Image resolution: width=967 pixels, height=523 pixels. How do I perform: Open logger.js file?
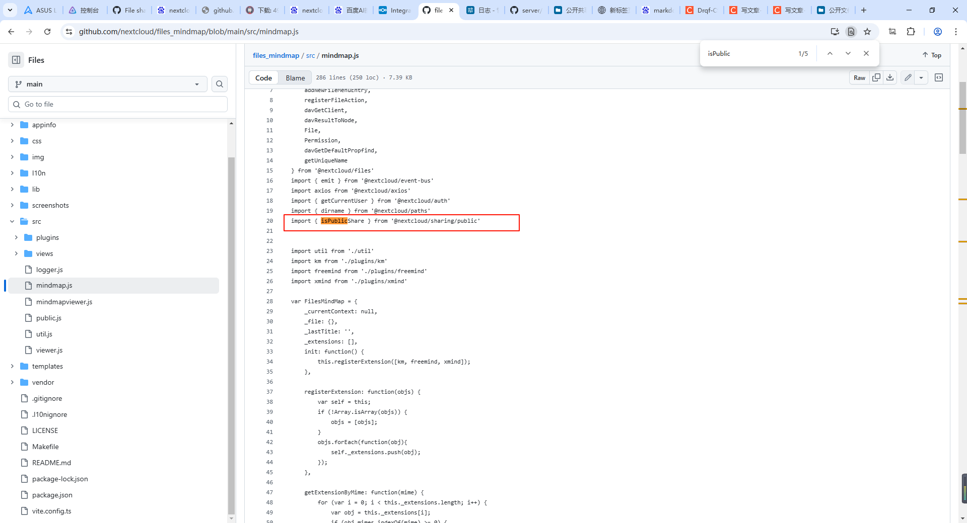tap(49, 270)
